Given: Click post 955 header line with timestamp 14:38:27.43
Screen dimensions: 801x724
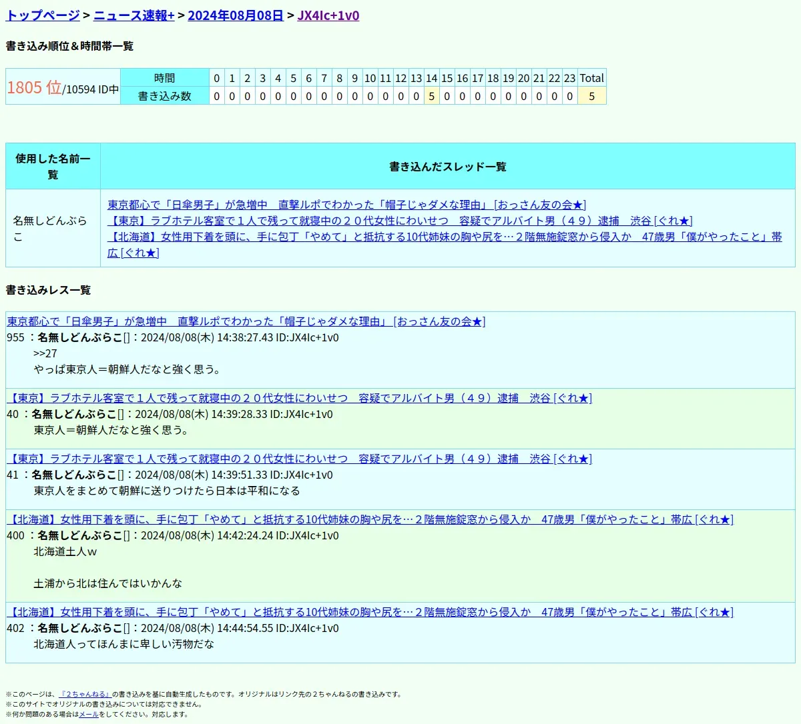Looking at the screenshot, I should [x=173, y=337].
